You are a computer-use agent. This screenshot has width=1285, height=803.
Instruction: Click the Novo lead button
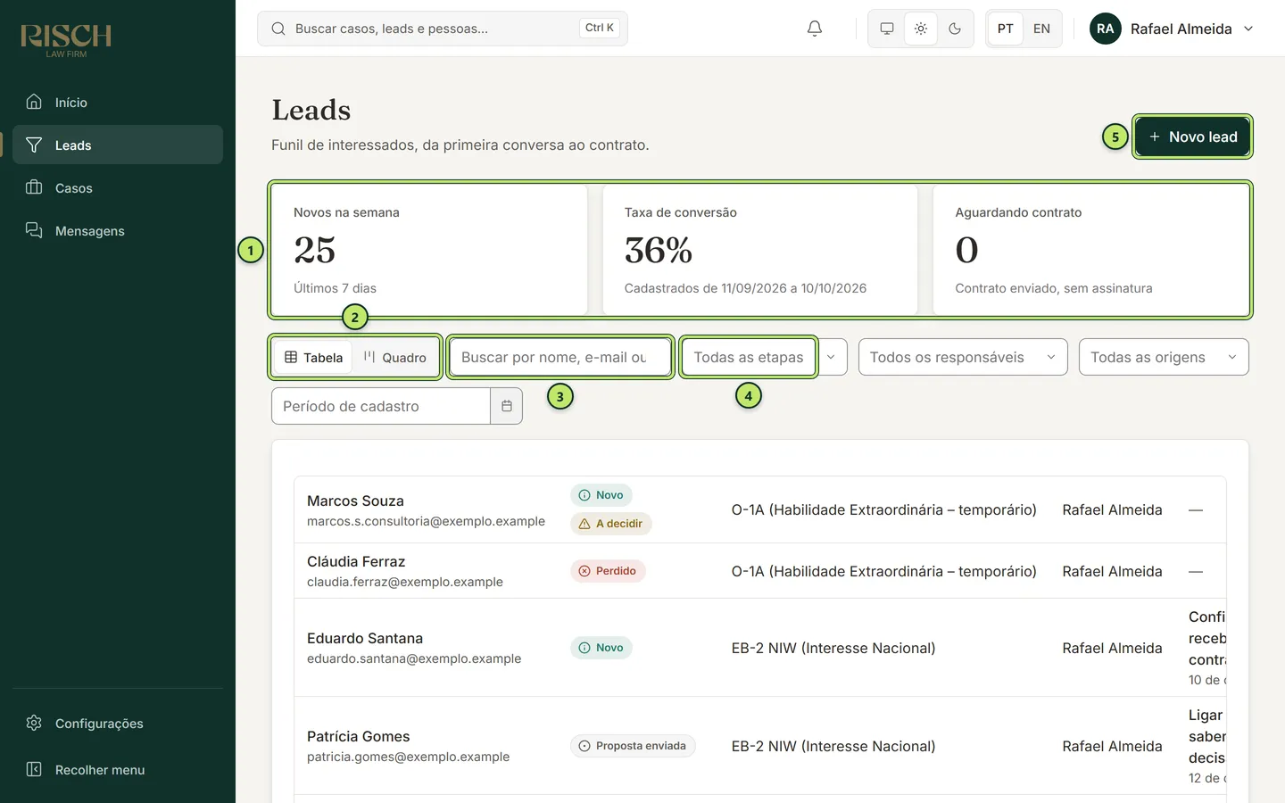[x=1193, y=137]
